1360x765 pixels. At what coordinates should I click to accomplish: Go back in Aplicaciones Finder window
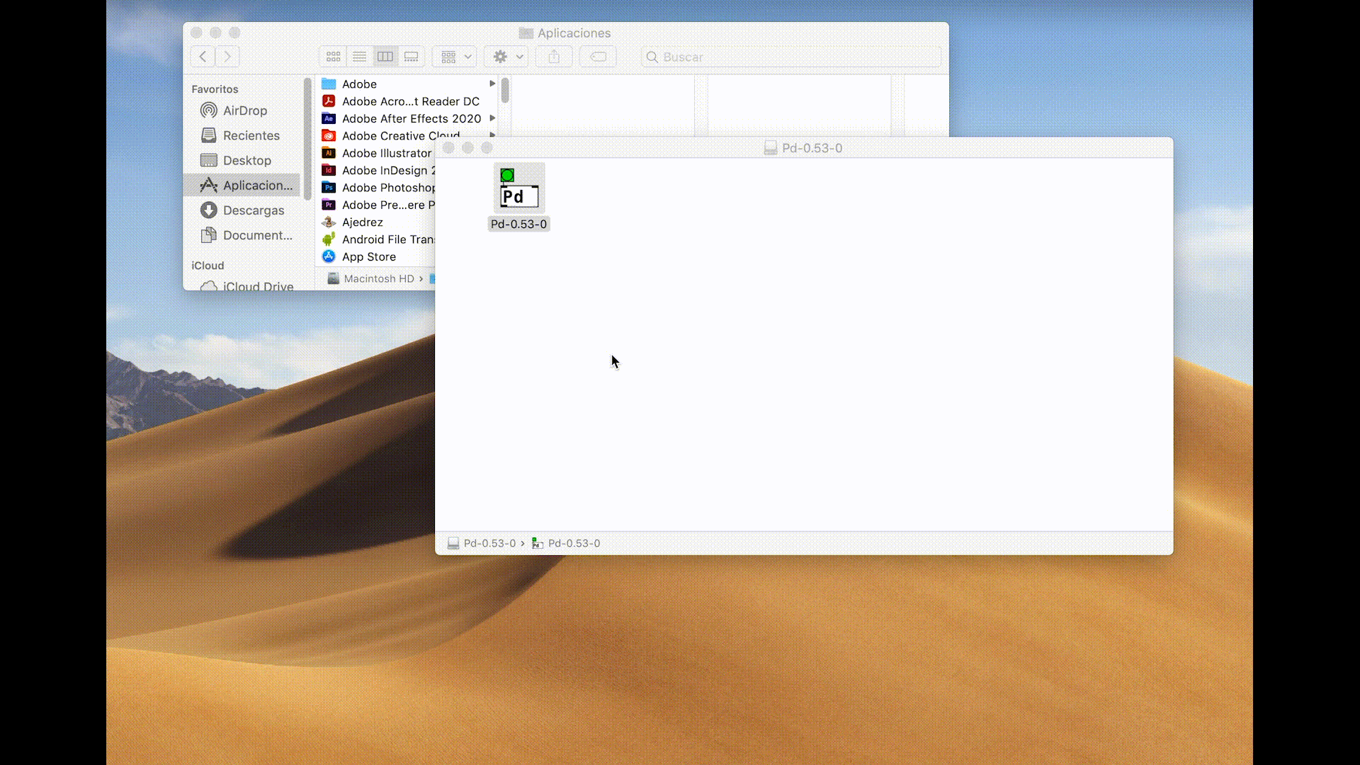(x=203, y=57)
